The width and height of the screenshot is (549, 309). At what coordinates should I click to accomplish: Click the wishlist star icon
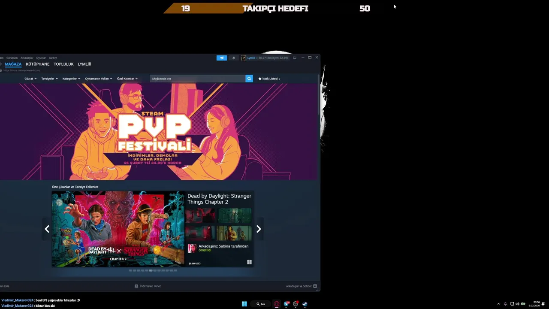pos(260,79)
